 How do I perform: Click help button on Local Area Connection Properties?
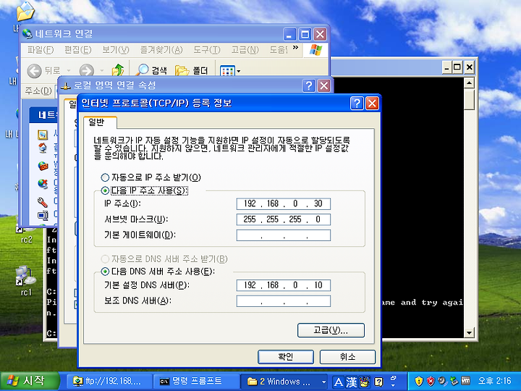coord(309,85)
